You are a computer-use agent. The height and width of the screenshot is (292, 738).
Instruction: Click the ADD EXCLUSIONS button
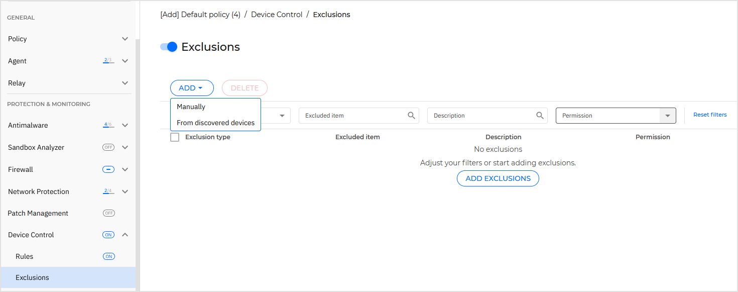pyautogui.click(x=498, y=178)
